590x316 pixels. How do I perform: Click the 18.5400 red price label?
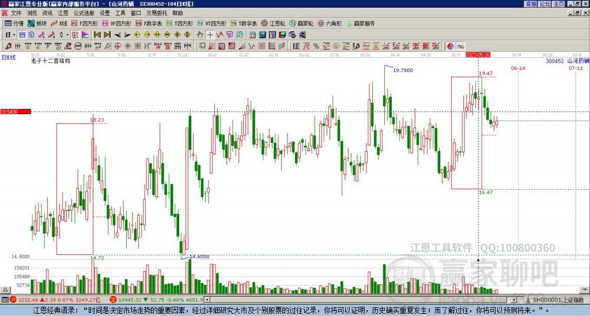coord(16,112)
